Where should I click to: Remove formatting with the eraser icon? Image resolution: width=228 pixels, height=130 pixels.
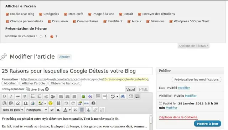tap(18, 103)
